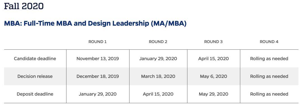302x107 pixels.
Task: Click Rolling as needed in Candidate deadline row
Action: pyautogui.click(x=269, y=59)
